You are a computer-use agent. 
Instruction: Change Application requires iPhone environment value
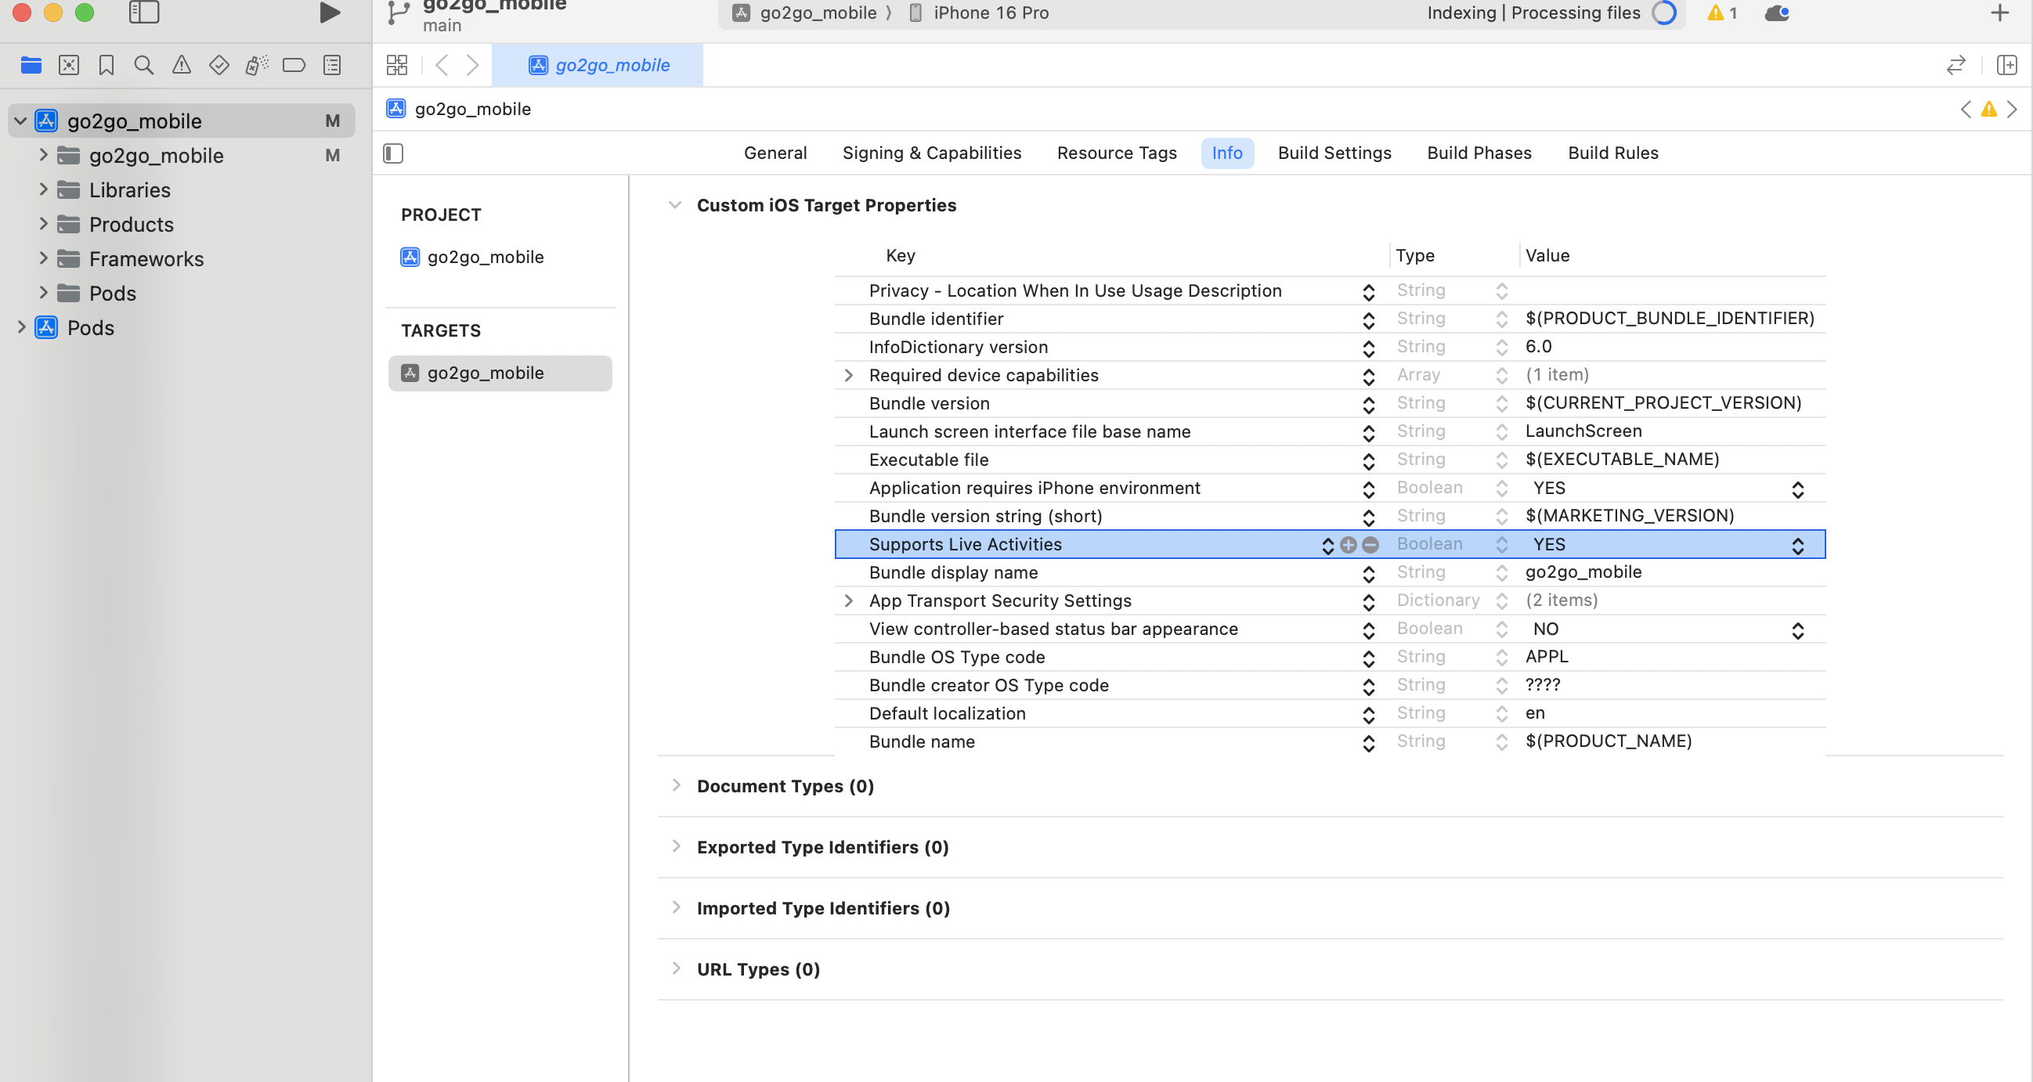[1797, 489]
